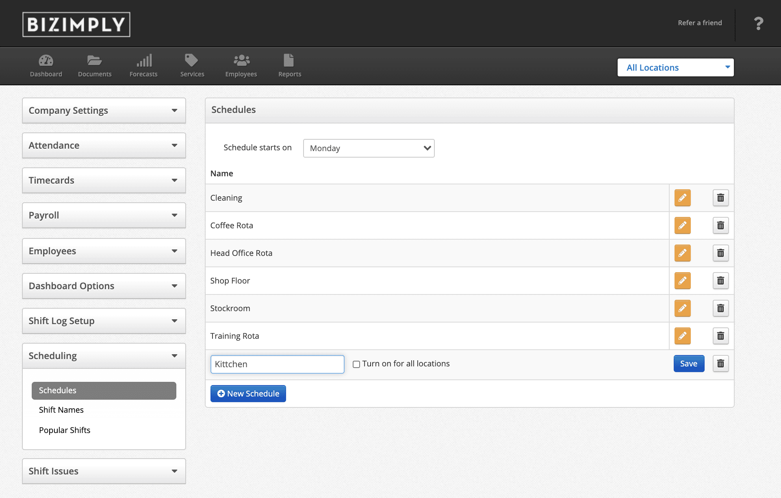This screenshot has width=781, height=498.
Task: Open the All Locations dropdown
Action: point(675,67)
